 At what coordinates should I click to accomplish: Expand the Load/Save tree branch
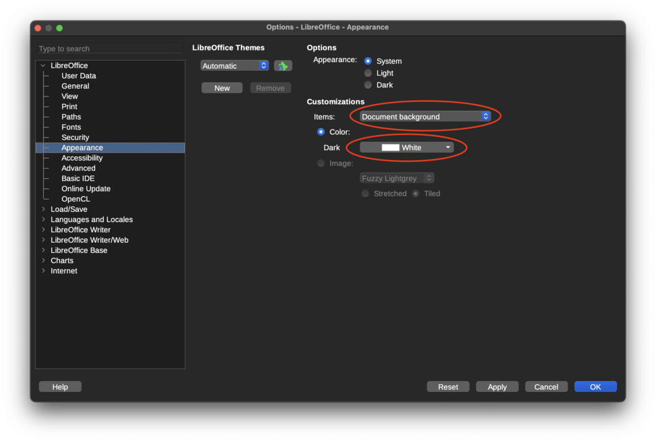pos(44,209)
